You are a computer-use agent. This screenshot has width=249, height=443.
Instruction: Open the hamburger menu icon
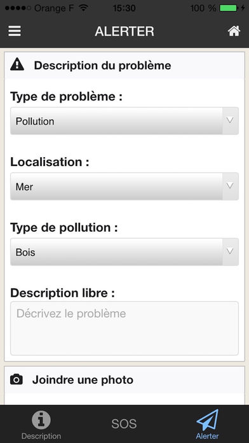15,31
